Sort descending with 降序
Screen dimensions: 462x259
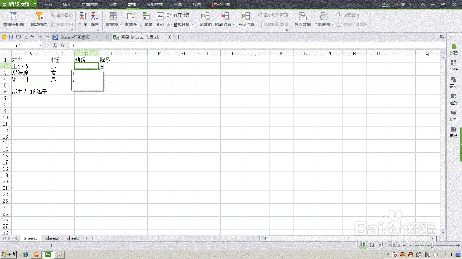[95, 19]
